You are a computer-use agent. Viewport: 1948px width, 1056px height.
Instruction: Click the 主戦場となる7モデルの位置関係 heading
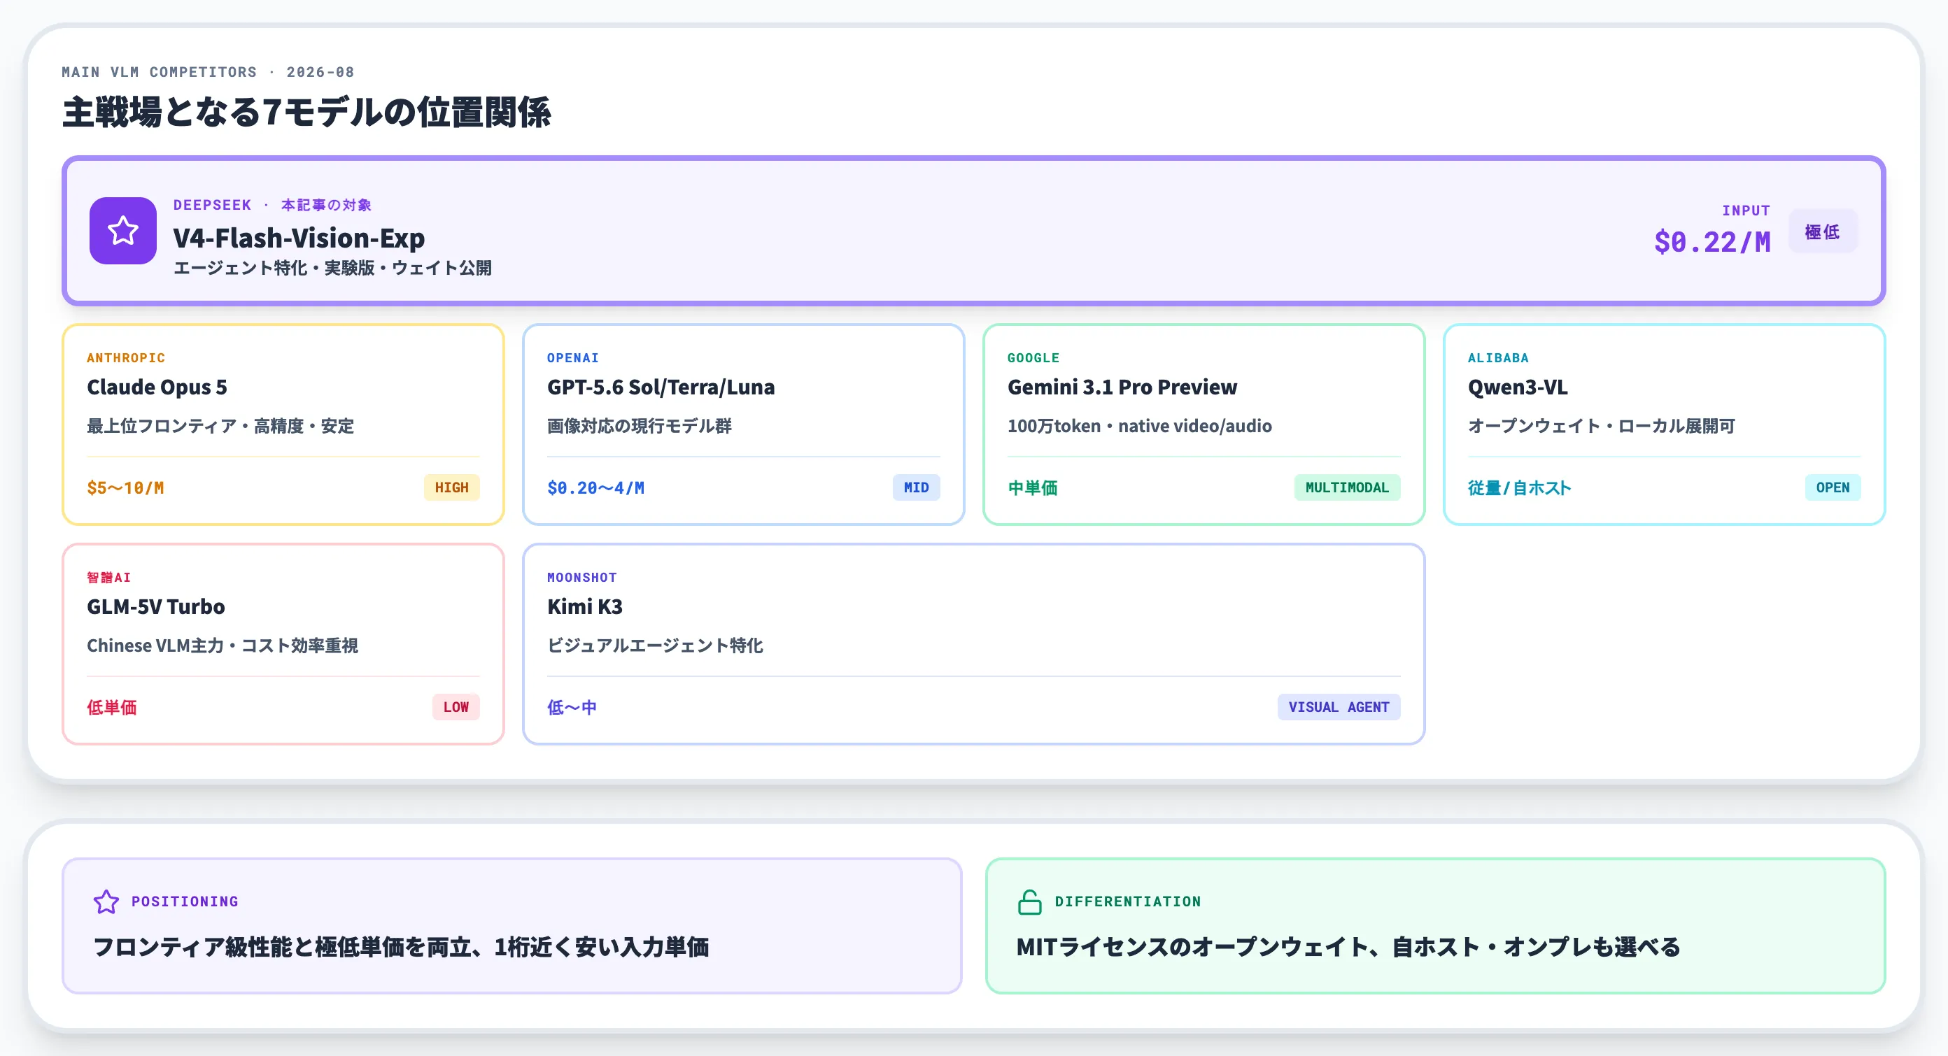pos(306,112)
